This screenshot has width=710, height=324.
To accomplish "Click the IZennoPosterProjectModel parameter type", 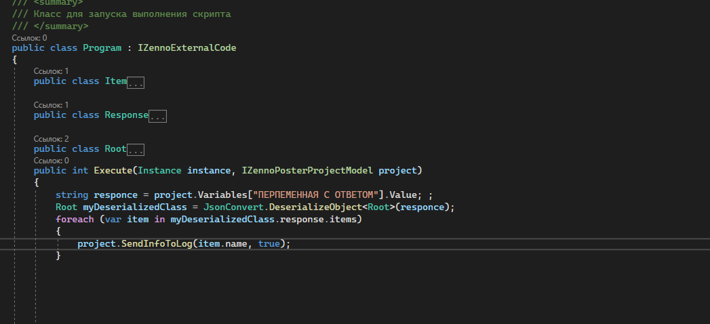I will [x=307, y=170].
